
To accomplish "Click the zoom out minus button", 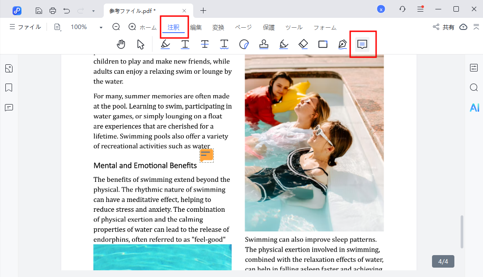I will 116,27.
